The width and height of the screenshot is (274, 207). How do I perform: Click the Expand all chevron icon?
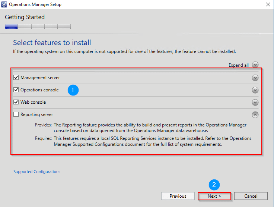point(255,65)
